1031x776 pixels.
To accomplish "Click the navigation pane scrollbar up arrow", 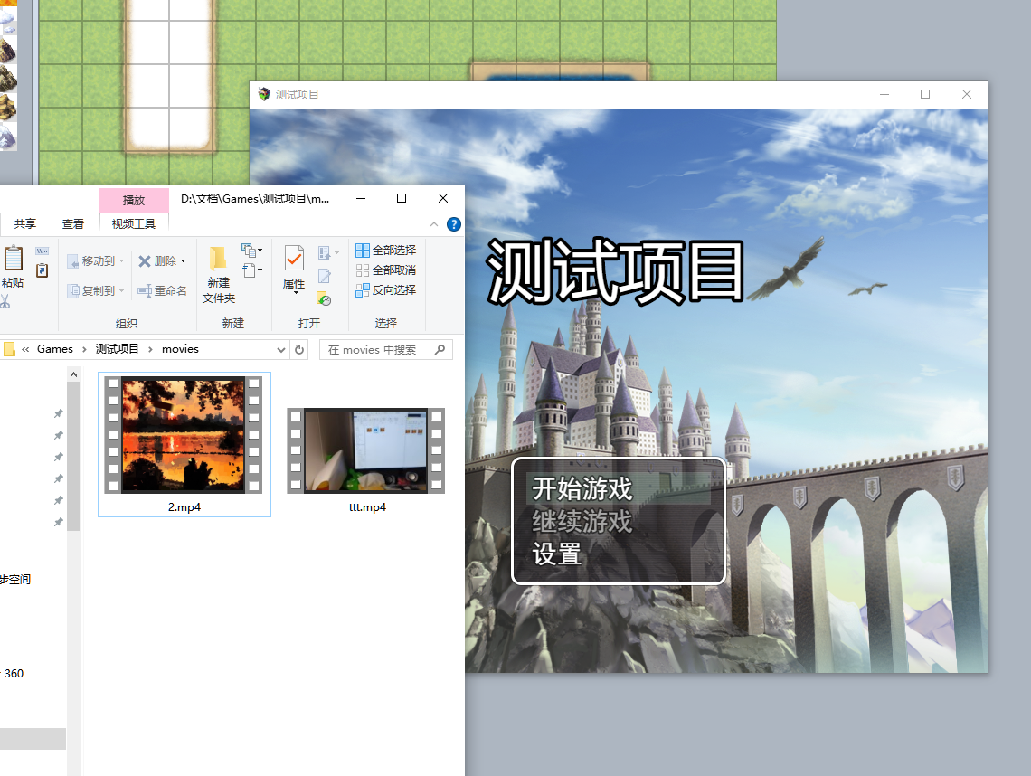I will (73, 374).
